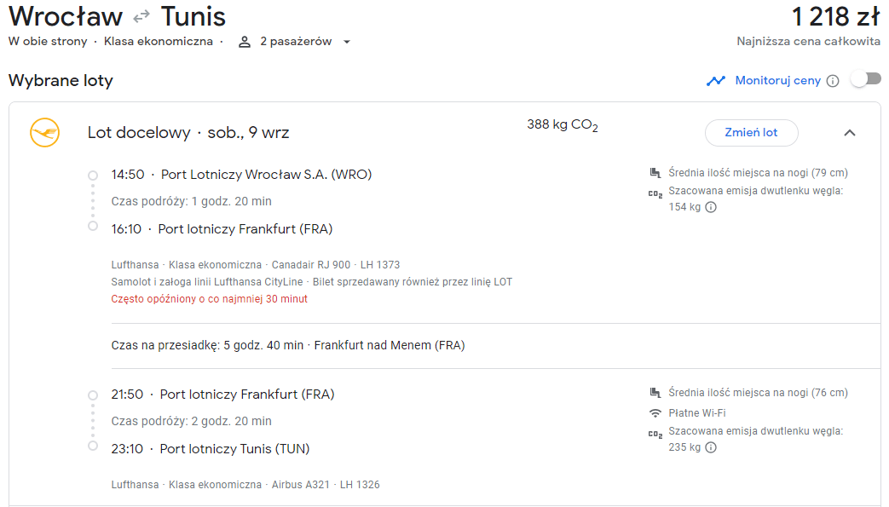Click info icon beside 154 kg emission

pyautogui.click(x=711, y=207)
